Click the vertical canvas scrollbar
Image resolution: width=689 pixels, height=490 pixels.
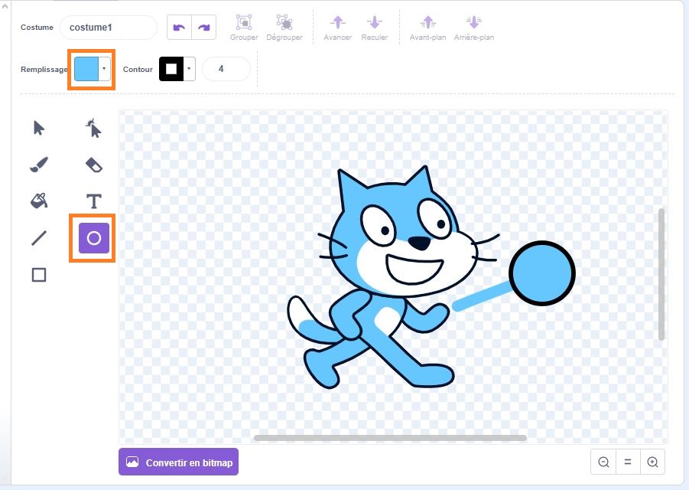(661, 274)
